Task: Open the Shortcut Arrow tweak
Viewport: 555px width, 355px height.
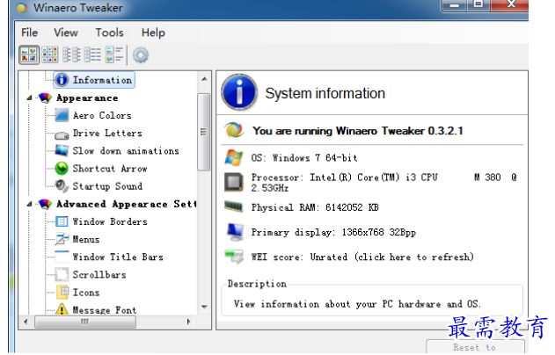Action: click(x=109, y=168)
